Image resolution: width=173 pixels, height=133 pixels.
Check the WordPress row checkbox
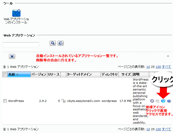(x=5, y=101)
